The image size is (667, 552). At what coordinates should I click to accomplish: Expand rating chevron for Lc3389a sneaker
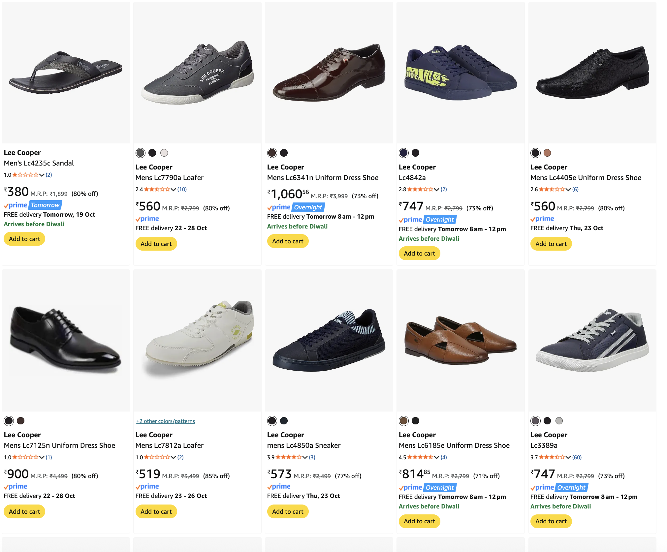(568, 457)
